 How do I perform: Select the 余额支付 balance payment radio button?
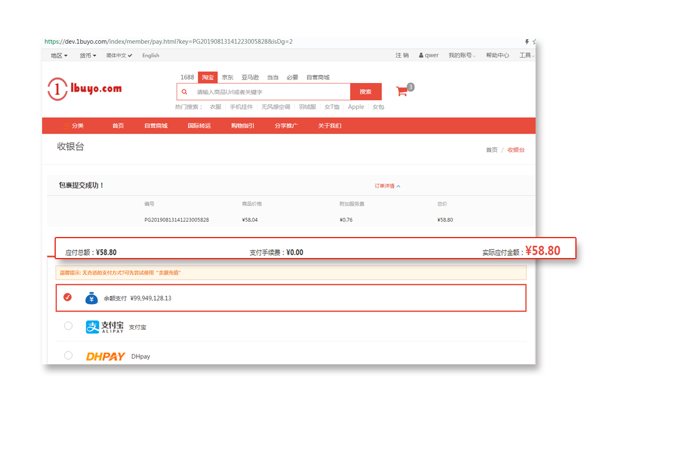click(x=68, y=297)
